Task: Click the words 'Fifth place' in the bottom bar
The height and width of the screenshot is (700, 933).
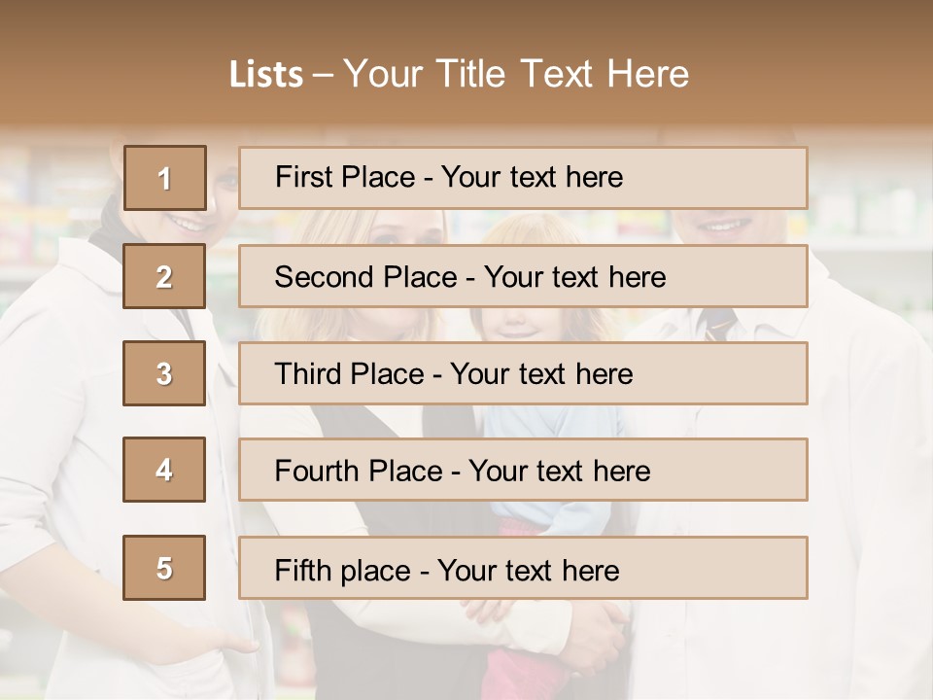Action: [343, 571]
